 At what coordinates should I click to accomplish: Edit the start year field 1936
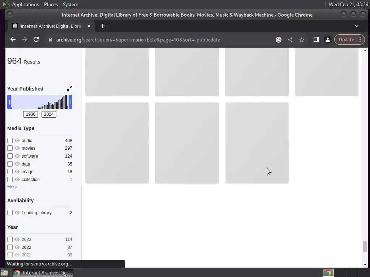pos(30,114)
